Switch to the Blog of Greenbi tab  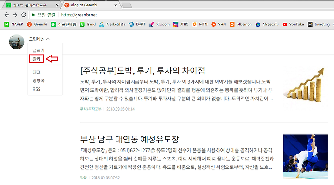[x=91, y=5]
